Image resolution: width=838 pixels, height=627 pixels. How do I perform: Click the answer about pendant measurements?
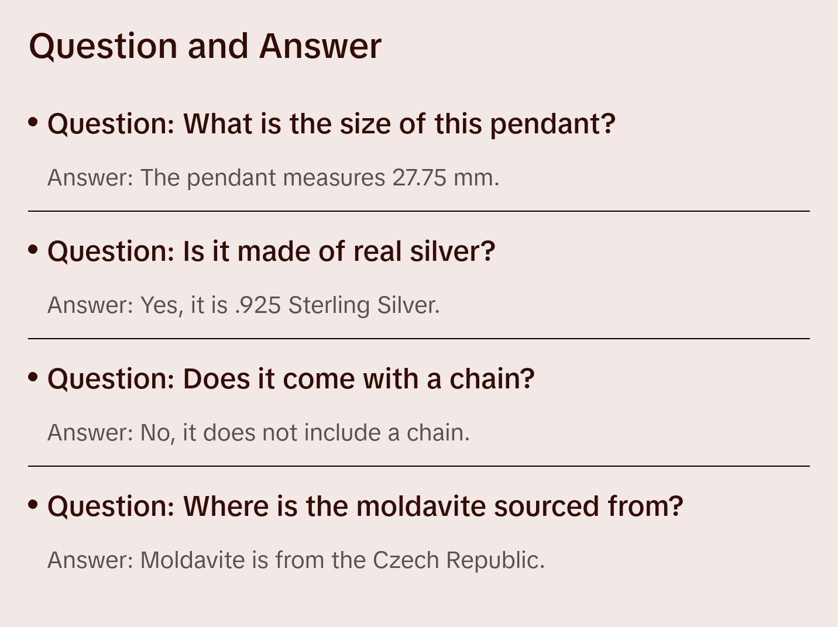click(x=273, y=178)
